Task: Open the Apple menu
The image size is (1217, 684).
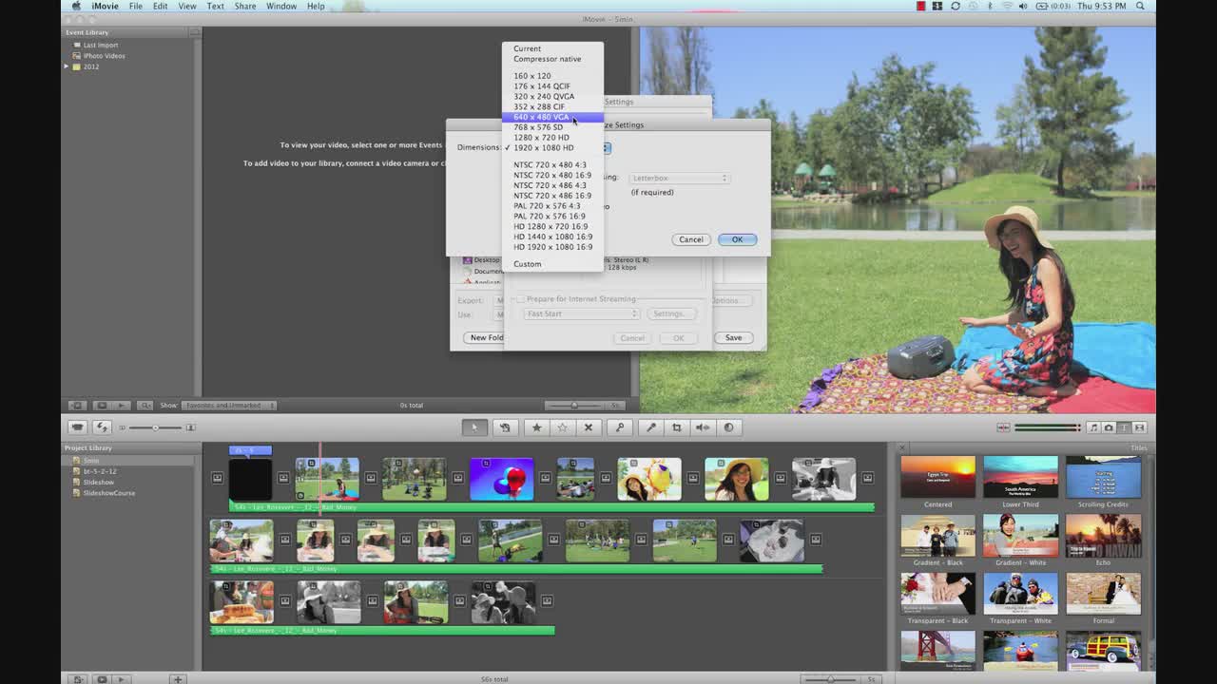Action: [x=76, y=6]
